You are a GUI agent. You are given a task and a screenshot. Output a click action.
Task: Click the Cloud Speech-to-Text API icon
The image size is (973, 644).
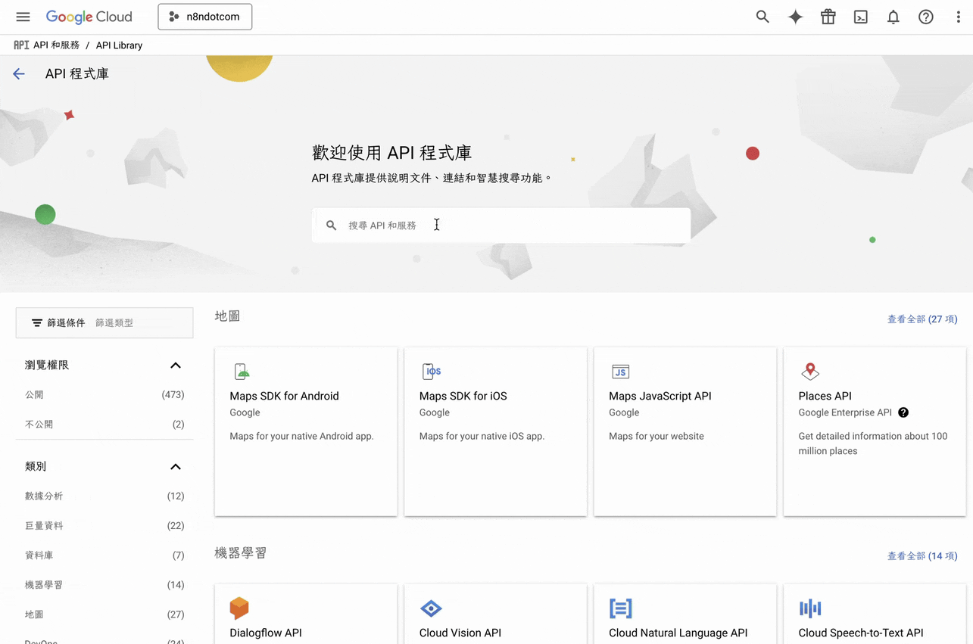point(810,608)
